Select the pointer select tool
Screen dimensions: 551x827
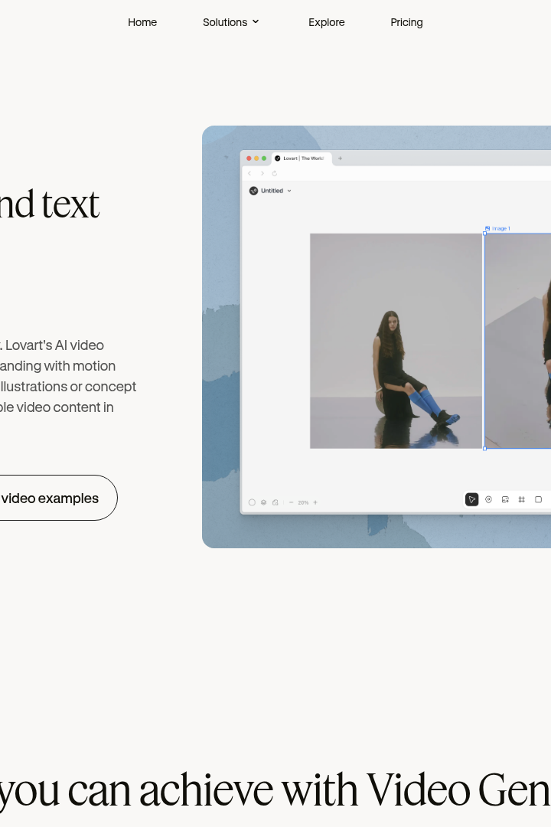(472, 499)
